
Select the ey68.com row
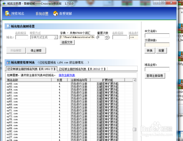click(x=69, y=105)
